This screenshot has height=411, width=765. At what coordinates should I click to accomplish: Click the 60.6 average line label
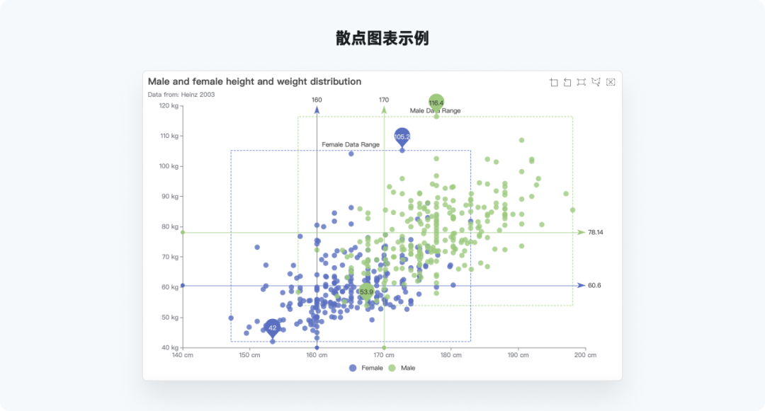594,286
